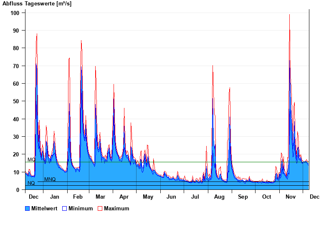Image resolution: width=334 pixels, height=230 pixels.
Task: Select the Jun label on the x-axis
Action: pyautogui.click(x=171, y=197)
